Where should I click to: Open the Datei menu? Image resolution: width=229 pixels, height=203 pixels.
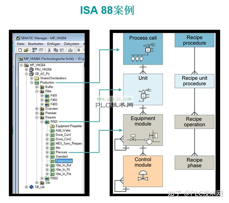pos(21,44)
